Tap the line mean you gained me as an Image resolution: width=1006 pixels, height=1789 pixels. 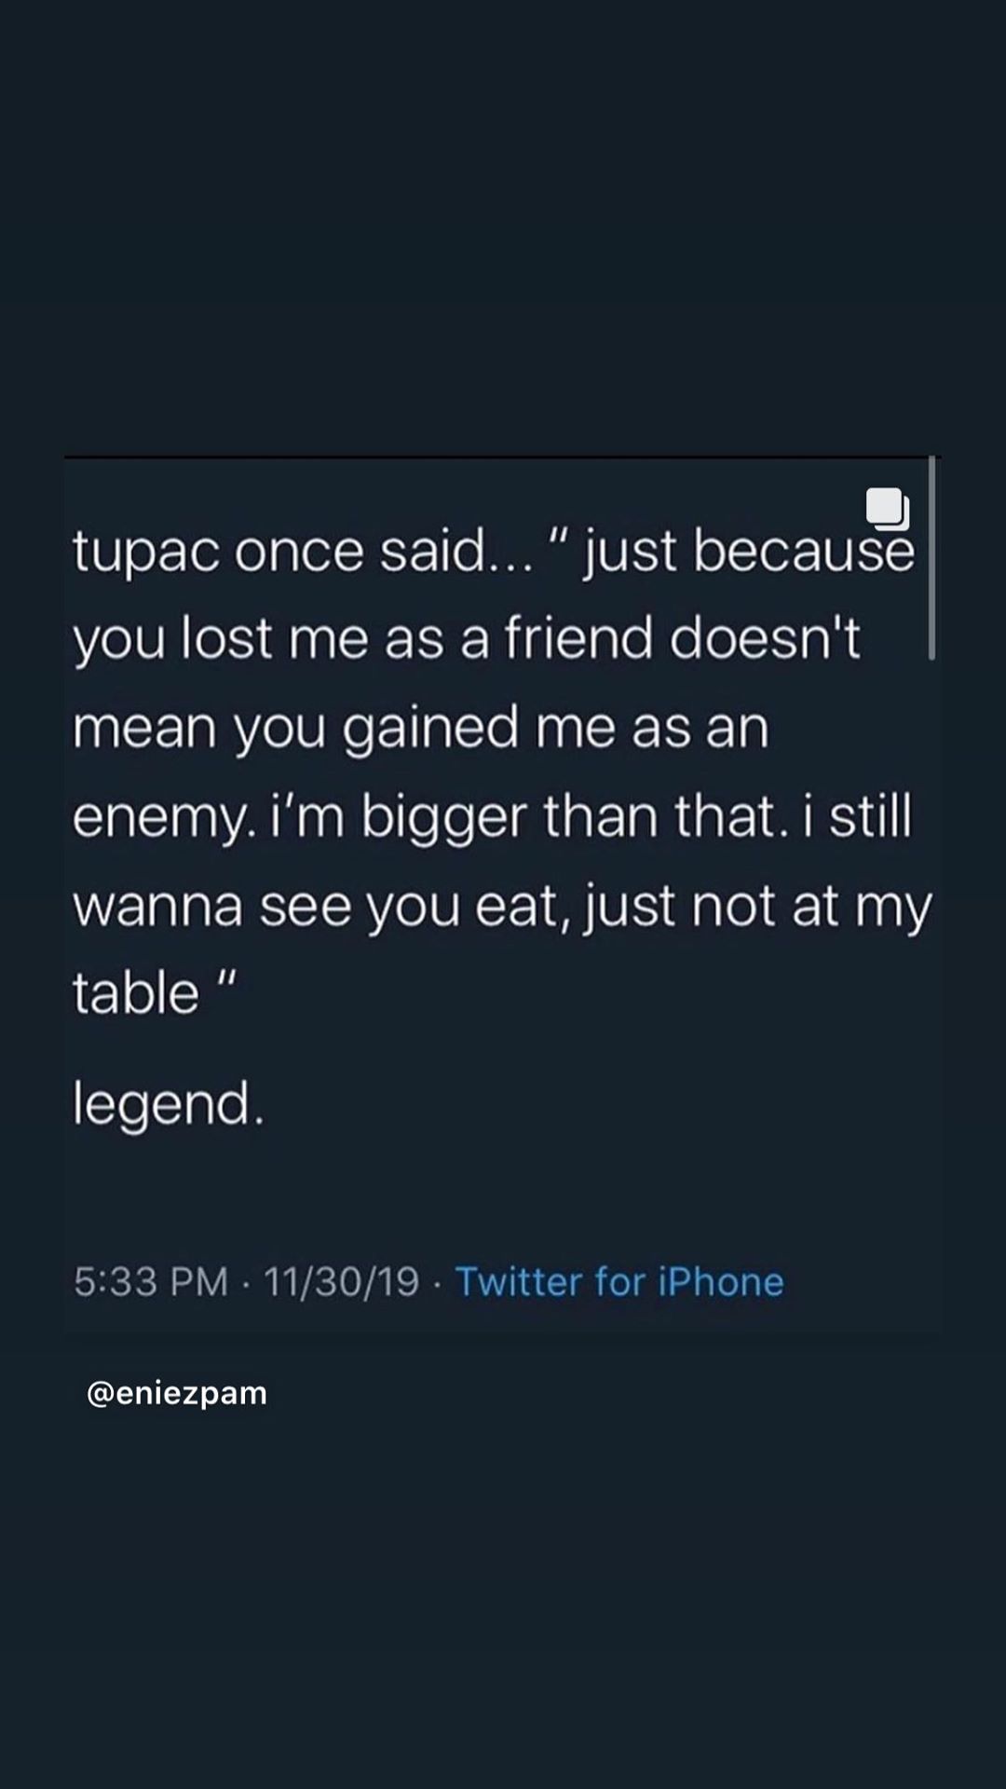tap(421, 728)
